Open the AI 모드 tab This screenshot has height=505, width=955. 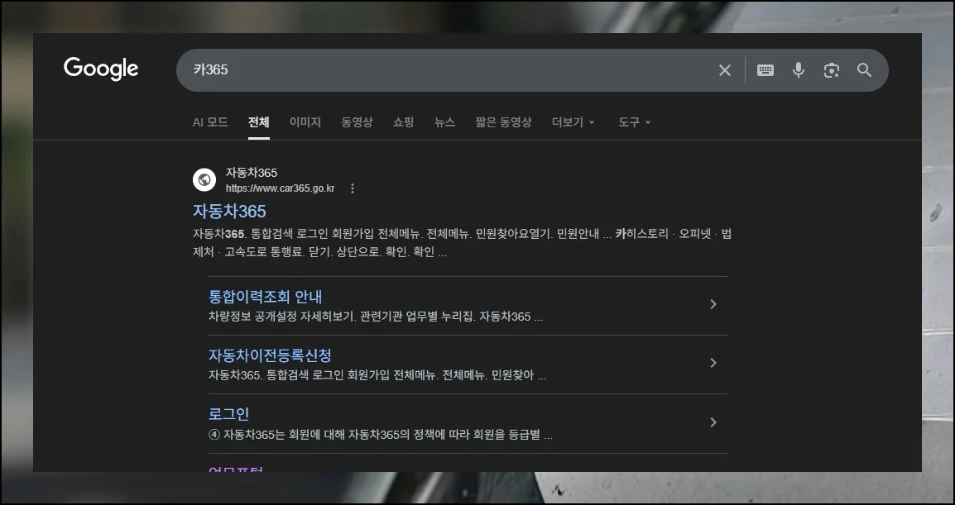(209, 121)
